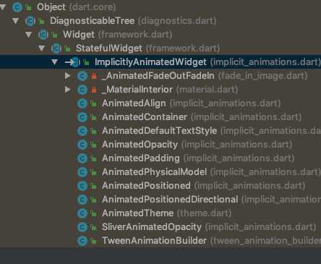This screenshot has height=264, width=321.
Task: Select AnimatedPositioned in the tree
Action: 146,186
